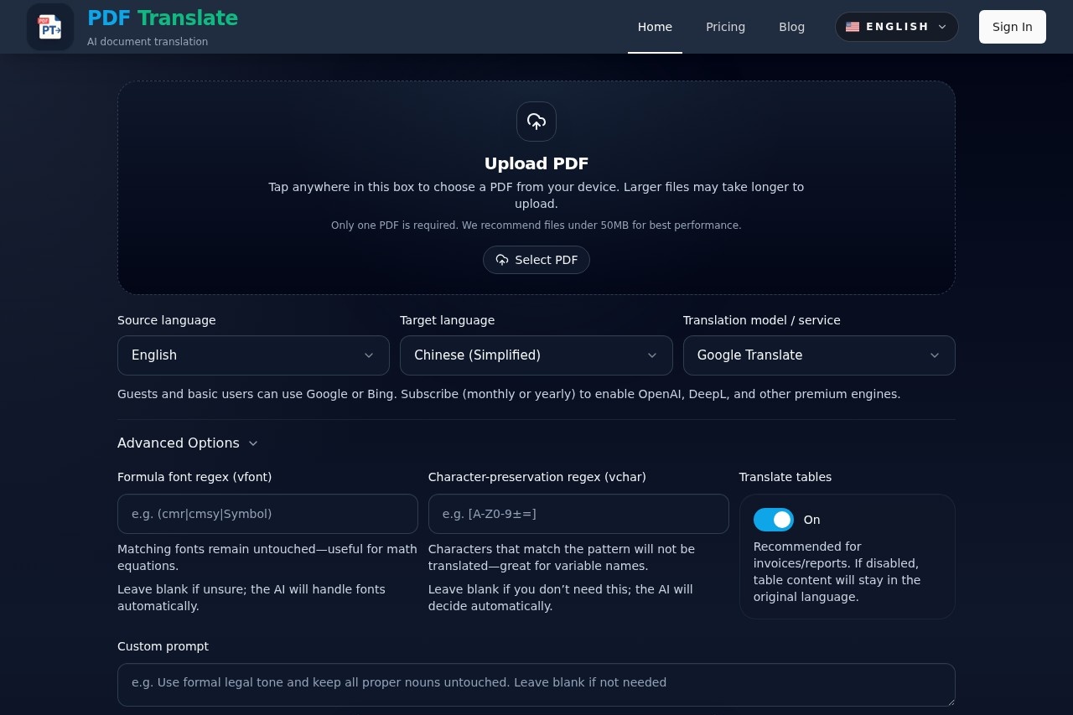The width and height of the screenshot is (1073, 715).
Task: Click the Sign In button
Action: [x=1012, y=27]
